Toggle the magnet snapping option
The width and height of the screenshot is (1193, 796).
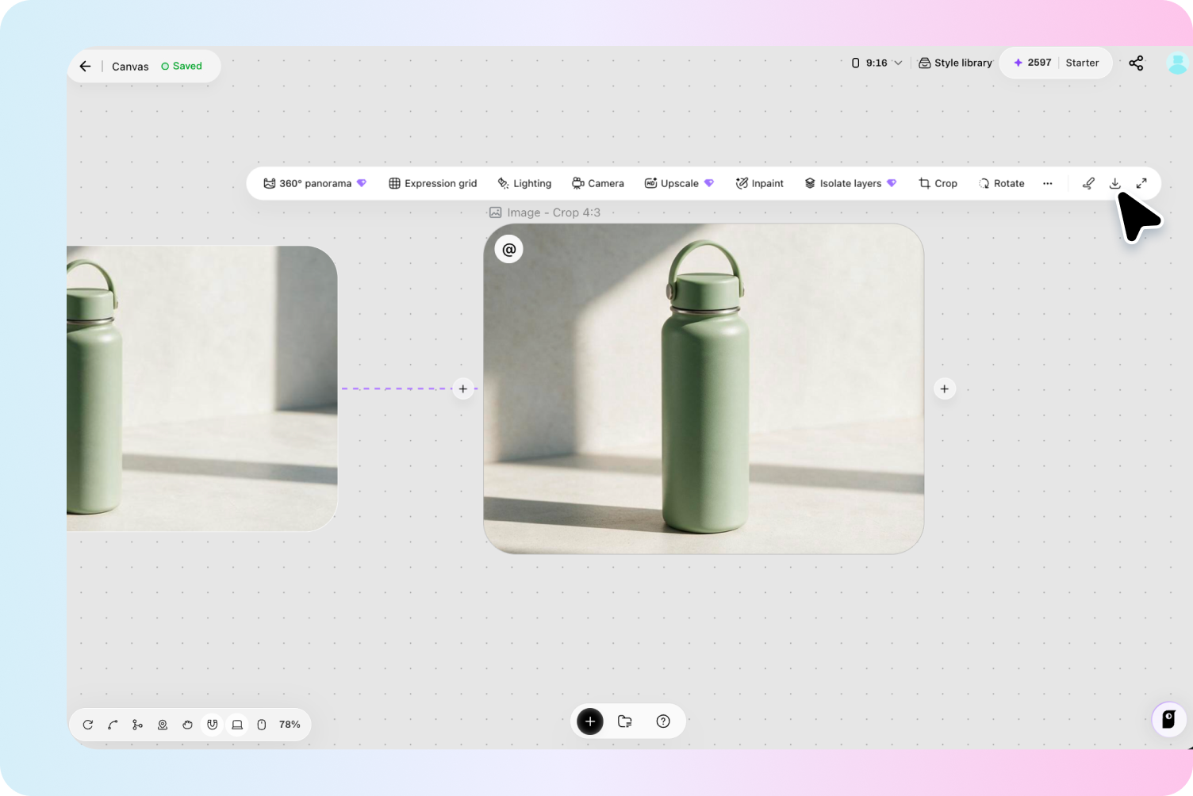point(212,725)
